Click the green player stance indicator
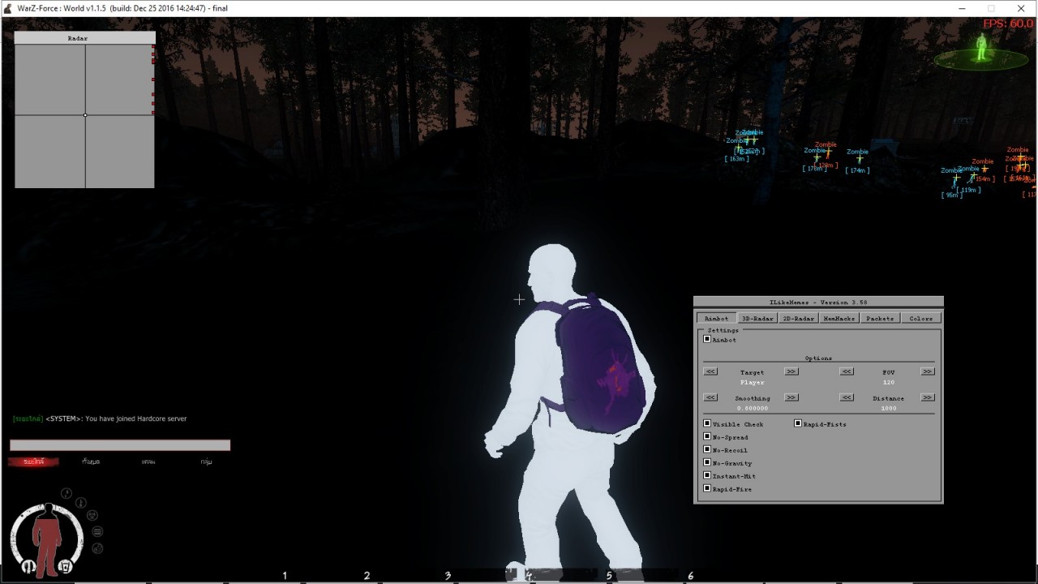Viewport: 1038px width, 584px height. [x=981, y=50]
